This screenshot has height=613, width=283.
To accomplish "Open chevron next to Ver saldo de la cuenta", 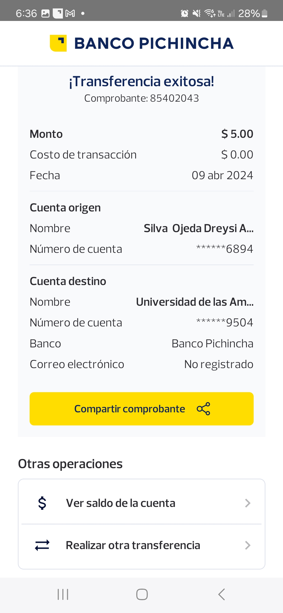I will tap(247, 503).
